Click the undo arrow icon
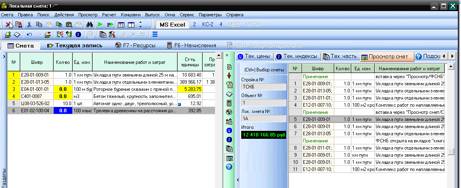 29,35
